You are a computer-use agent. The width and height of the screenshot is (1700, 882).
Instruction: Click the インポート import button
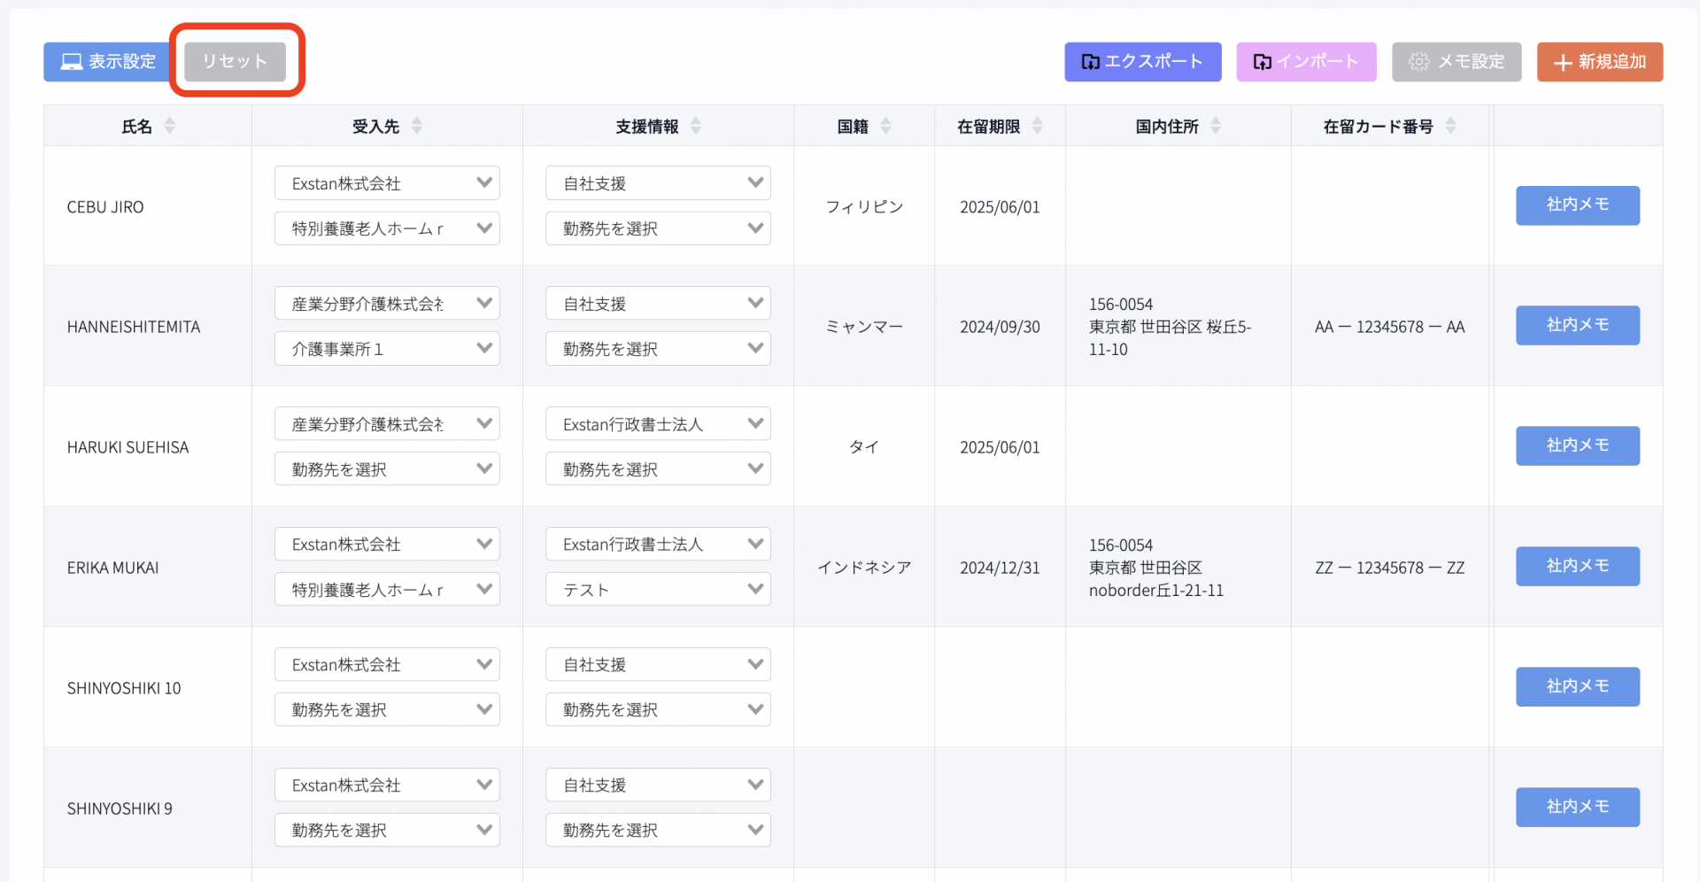tap(1305, 62)
